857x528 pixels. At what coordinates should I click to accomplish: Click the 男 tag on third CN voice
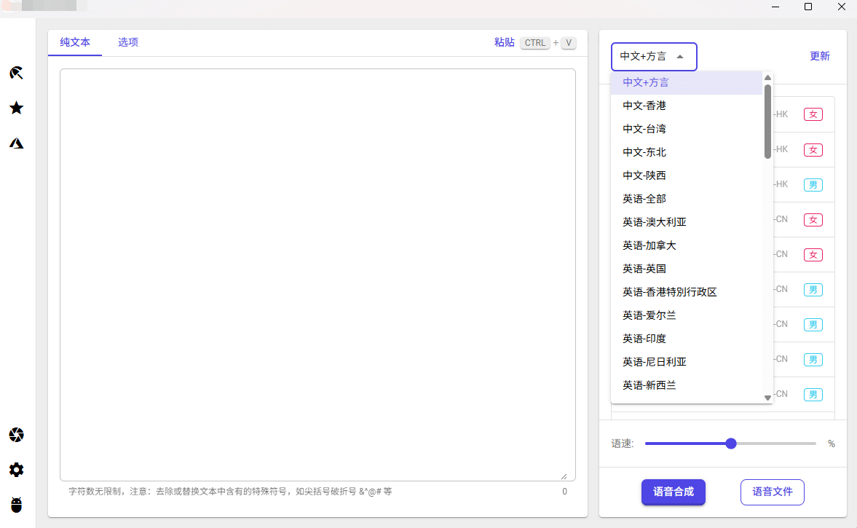(x=813, y=290)
